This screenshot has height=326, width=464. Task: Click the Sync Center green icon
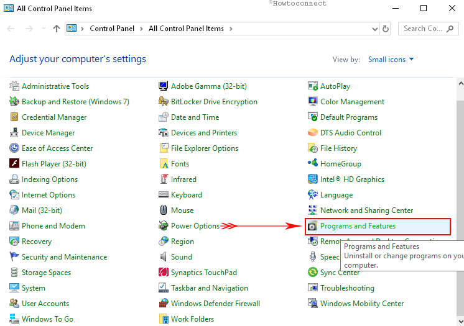click(313, 272)
